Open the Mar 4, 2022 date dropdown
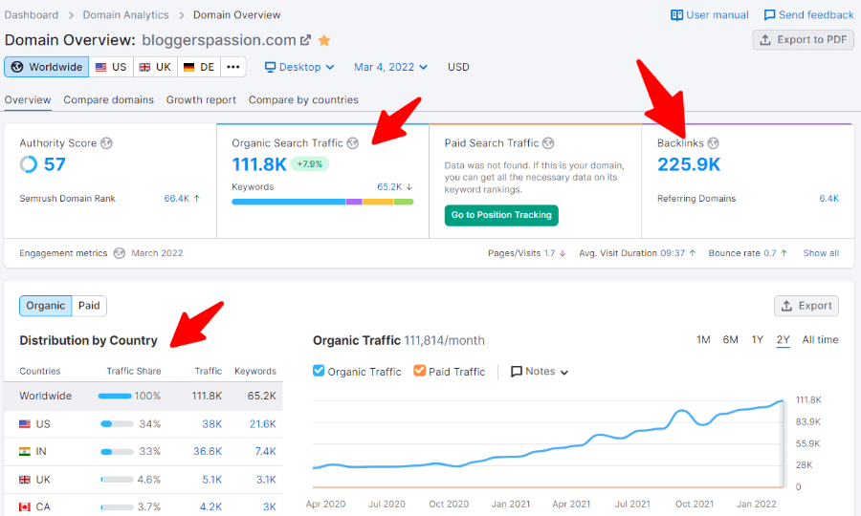 click(390, 67)
